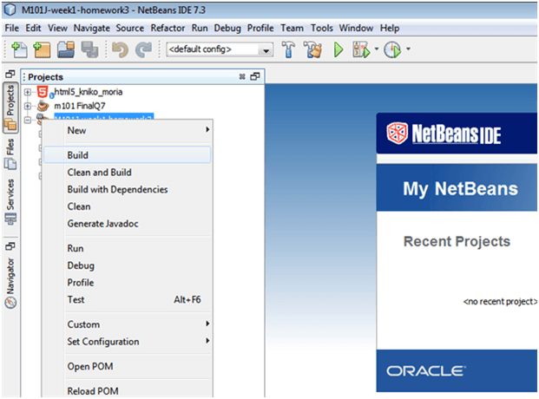Viewport: 539px width, 399px height.
Task: Click the New Project toolbar icon
Action: 42,49
